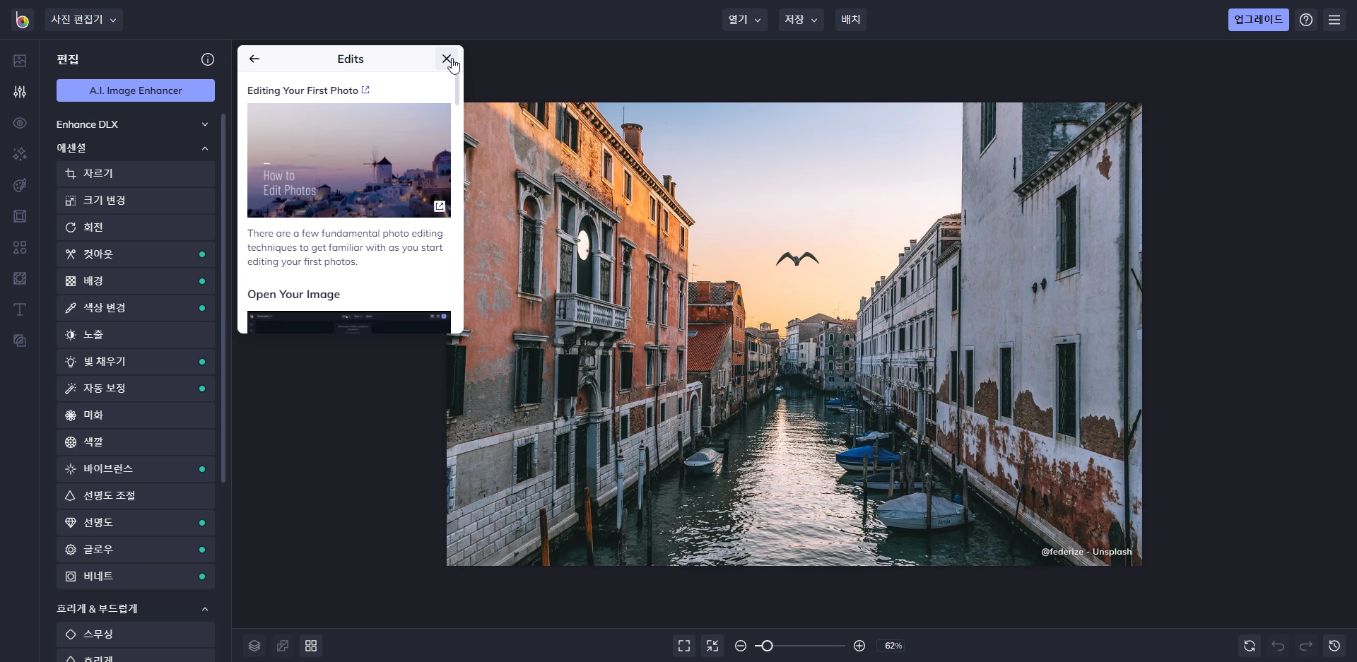
Task: Click the flatten layers icon
Action: pos(283,646)
